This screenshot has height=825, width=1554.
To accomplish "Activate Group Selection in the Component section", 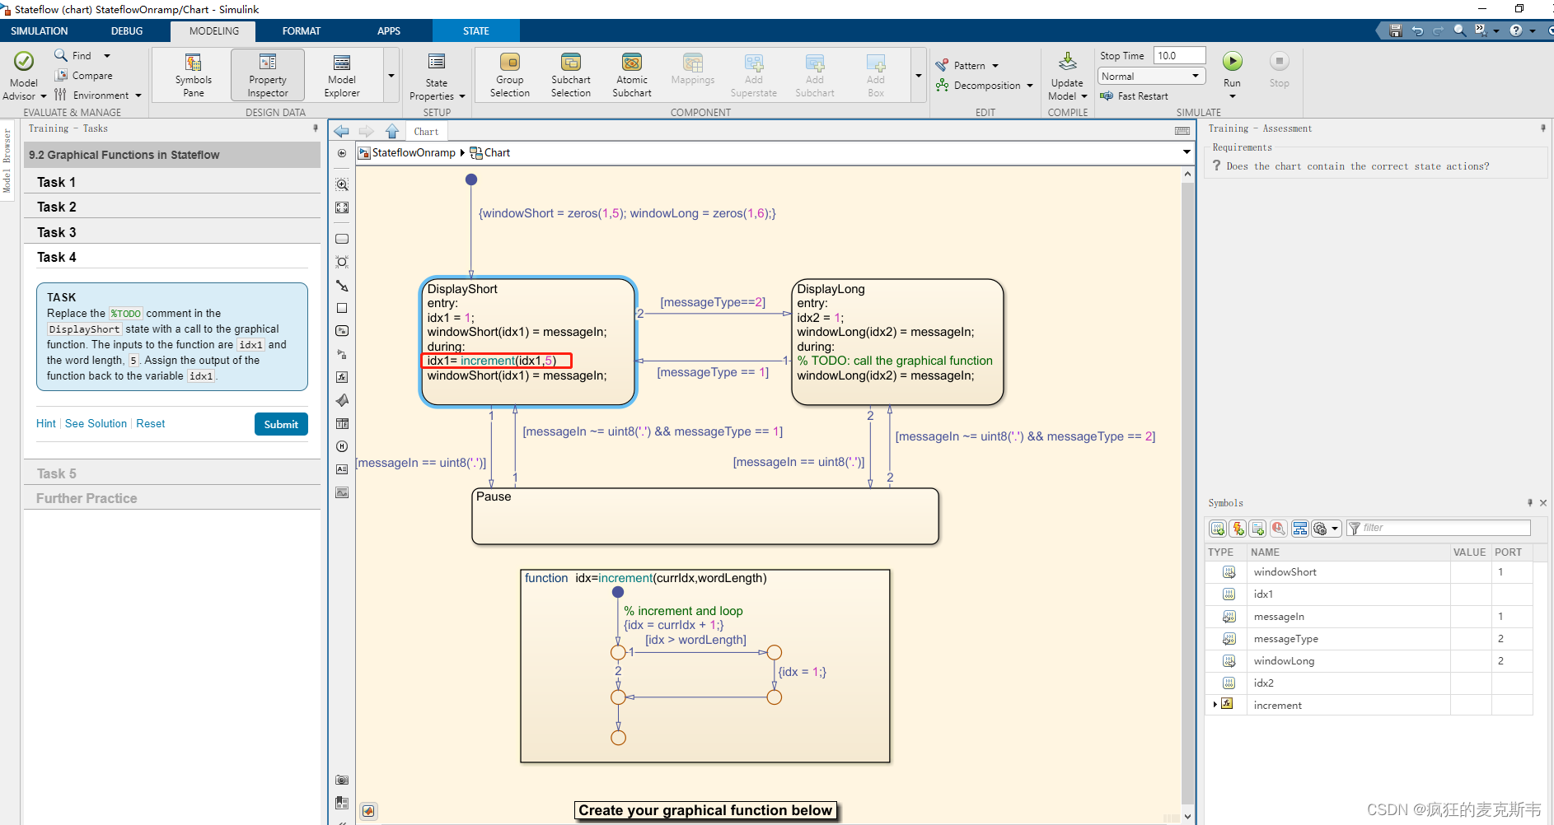I will click(x=509, y=74).
